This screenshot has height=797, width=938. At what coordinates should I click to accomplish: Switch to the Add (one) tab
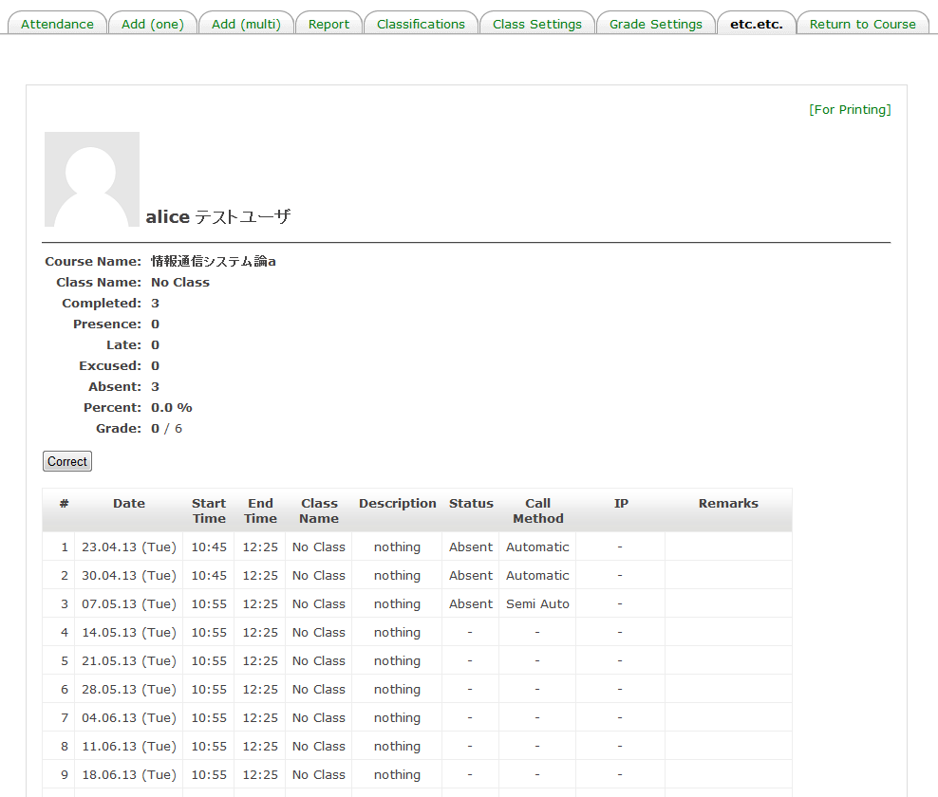[x=152, y=24]
